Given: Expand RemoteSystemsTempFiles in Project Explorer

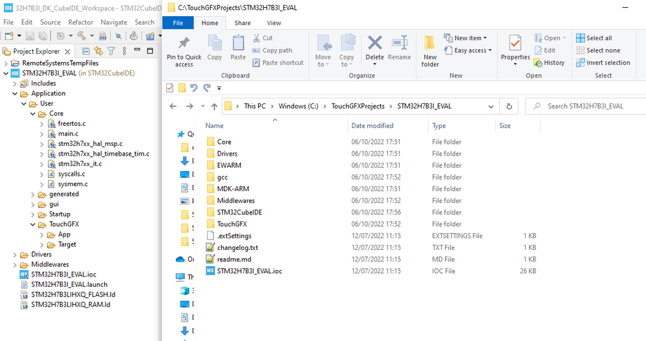Looking at the screenshot, I should (6, 63).
